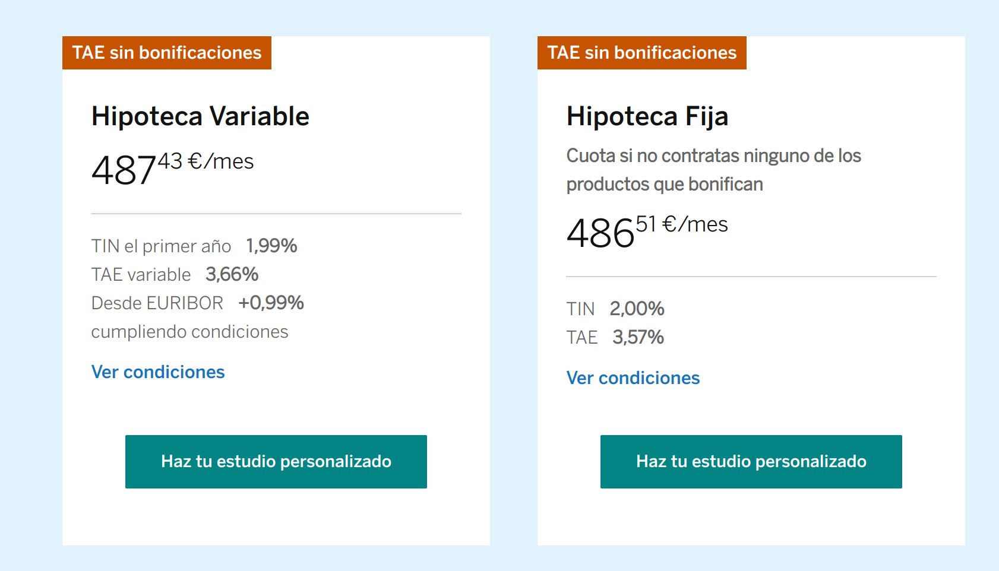This screenshot has height=571, width=999.
Task: Click the +0,99% EURIBOR spread value
Action: (271, 303)
